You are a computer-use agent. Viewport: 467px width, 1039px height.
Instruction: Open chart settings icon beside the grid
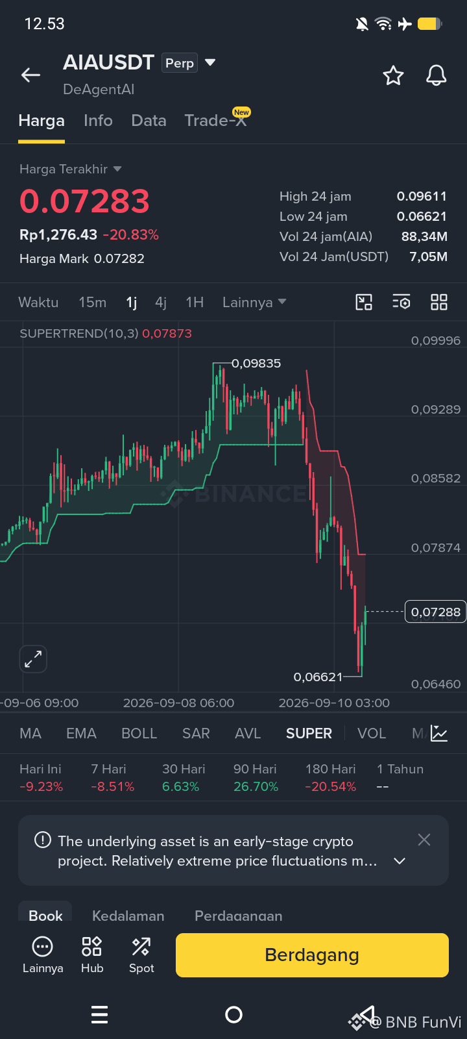tap(401, 302)
